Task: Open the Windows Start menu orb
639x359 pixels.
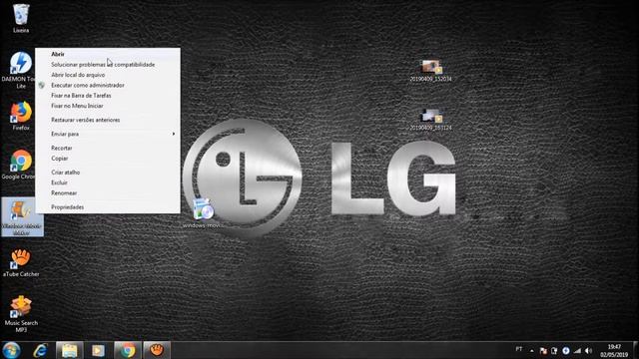Action: click(11, 350)
